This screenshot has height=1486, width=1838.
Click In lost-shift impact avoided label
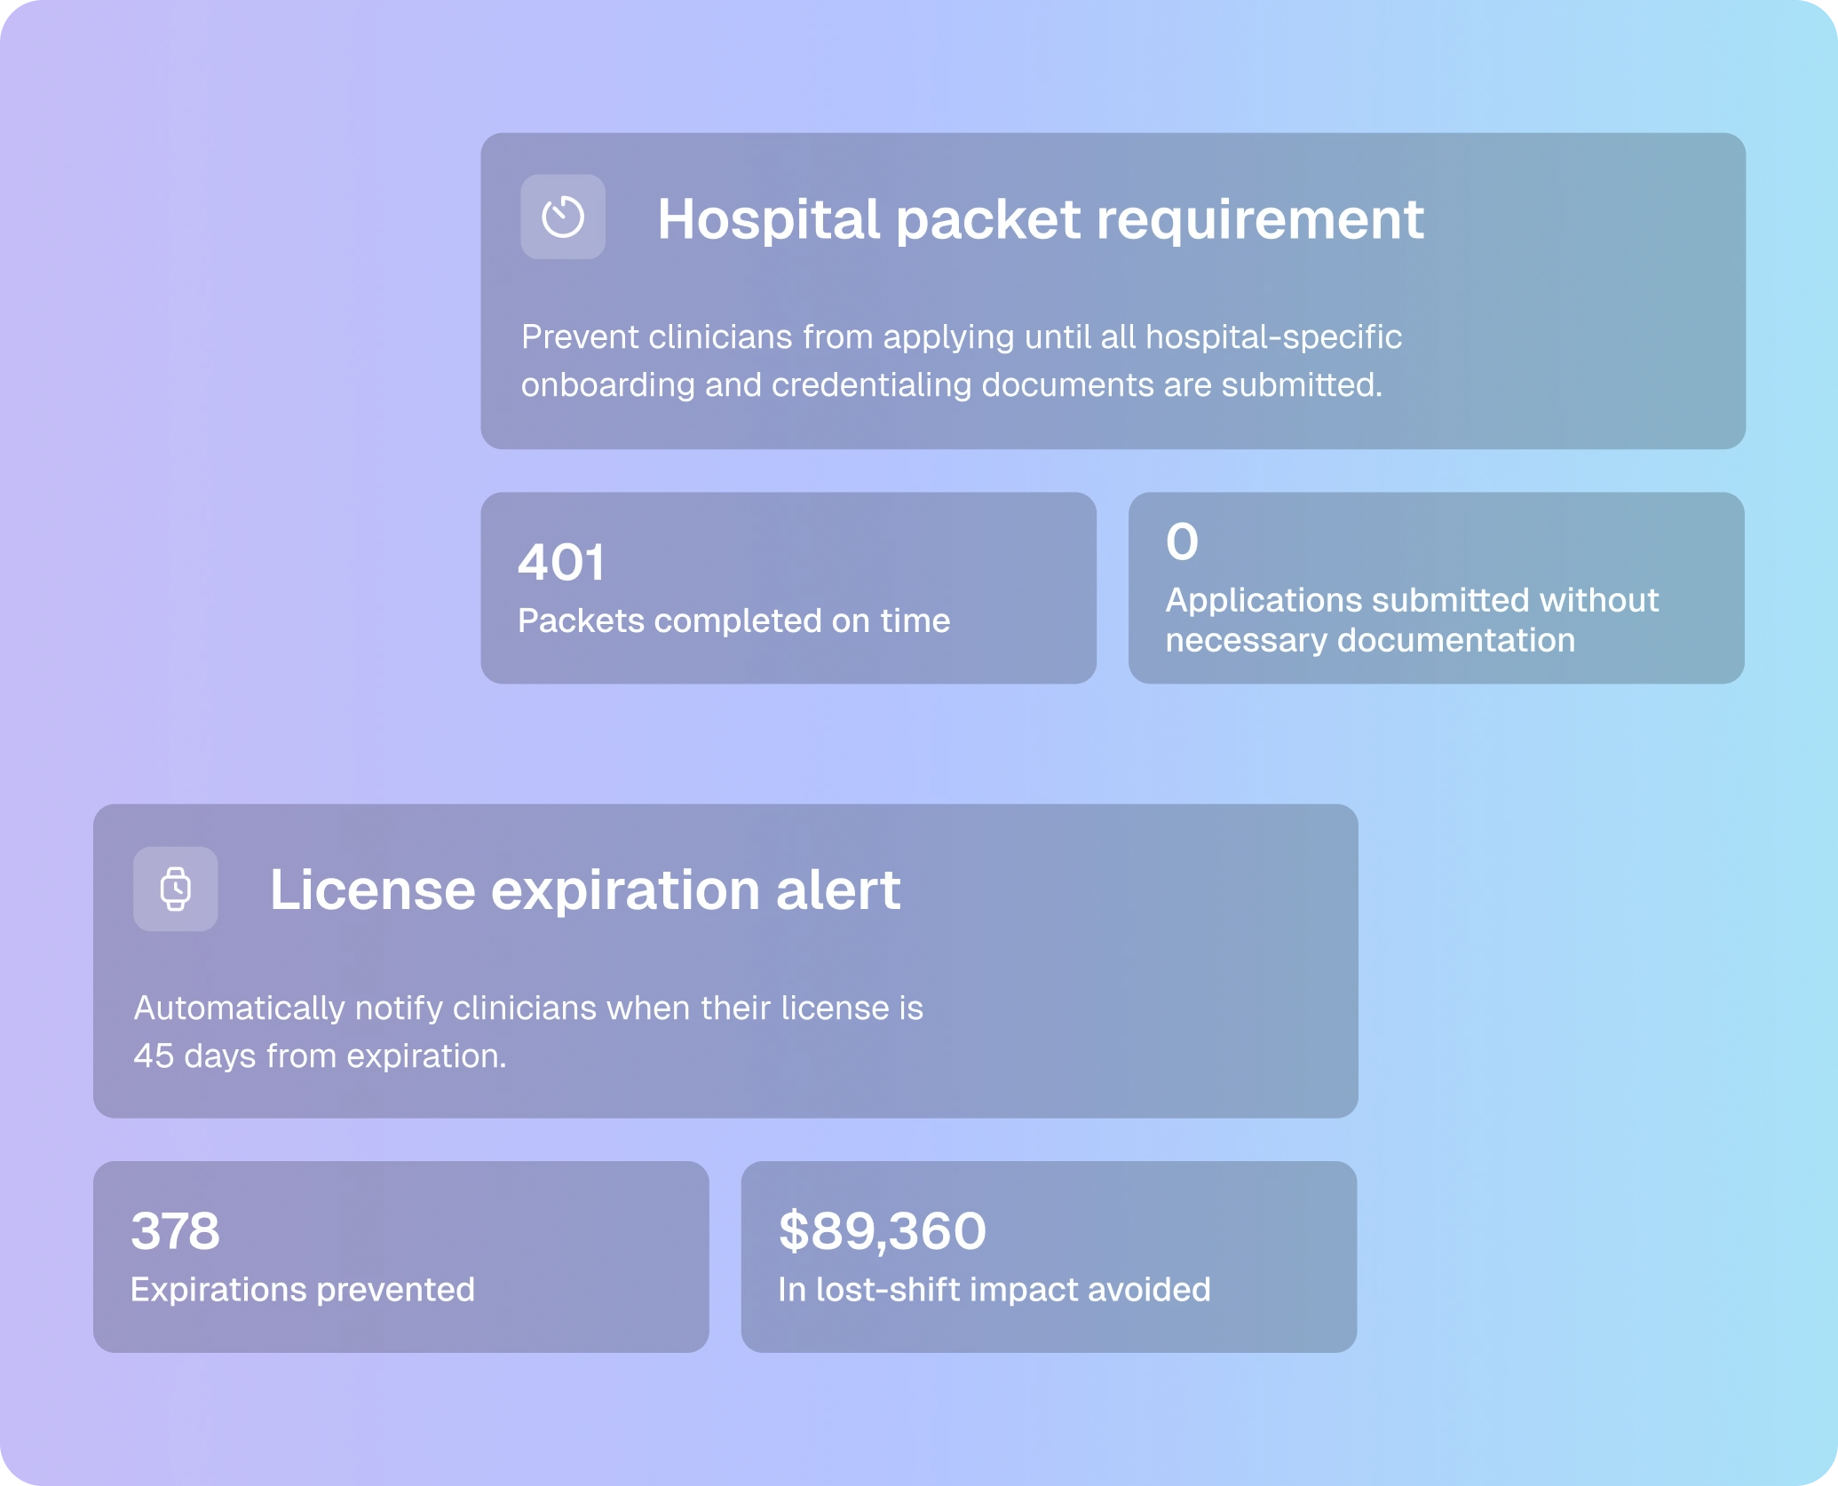(994, 1289)
